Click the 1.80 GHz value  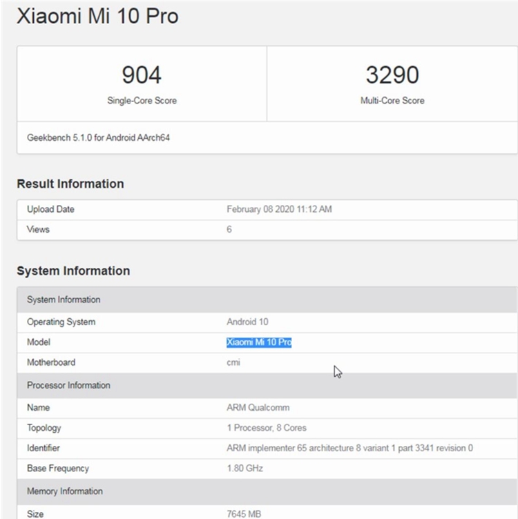tap(244, 469)
